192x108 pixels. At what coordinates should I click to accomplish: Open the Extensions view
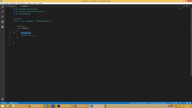pos(2,27)
